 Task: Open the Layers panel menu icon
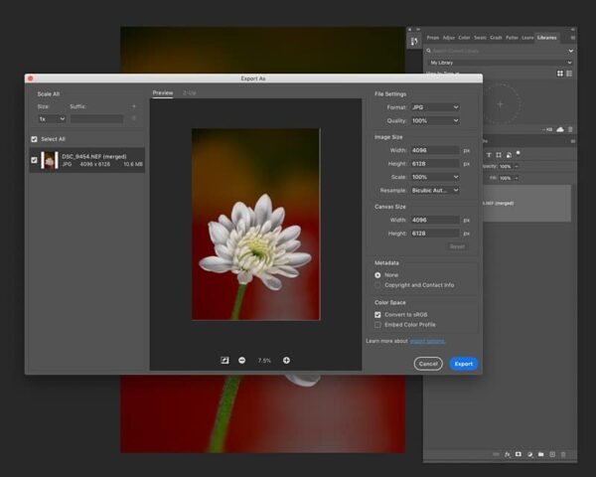(x=572, y=141)
